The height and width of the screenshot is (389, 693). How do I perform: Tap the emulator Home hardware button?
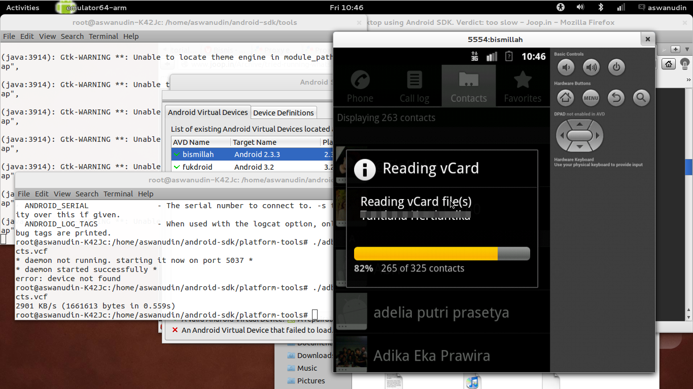click(x=566, y=98)
